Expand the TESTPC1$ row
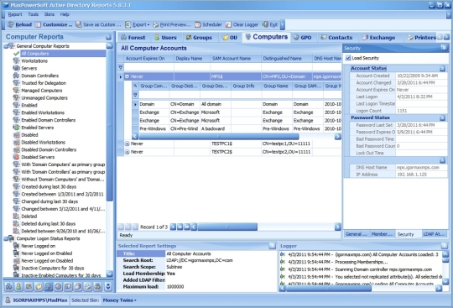 tap(128, 144)
